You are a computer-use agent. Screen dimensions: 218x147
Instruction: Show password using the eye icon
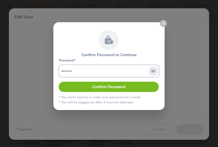(x=153, y=71)
